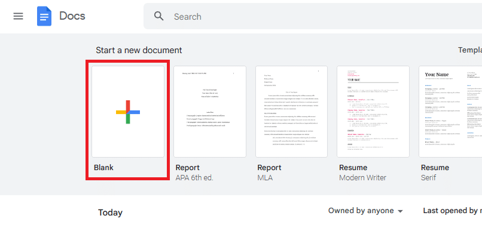Open the main hamburger menu
This screenshot has height=234, width=482.
point(18,16)
